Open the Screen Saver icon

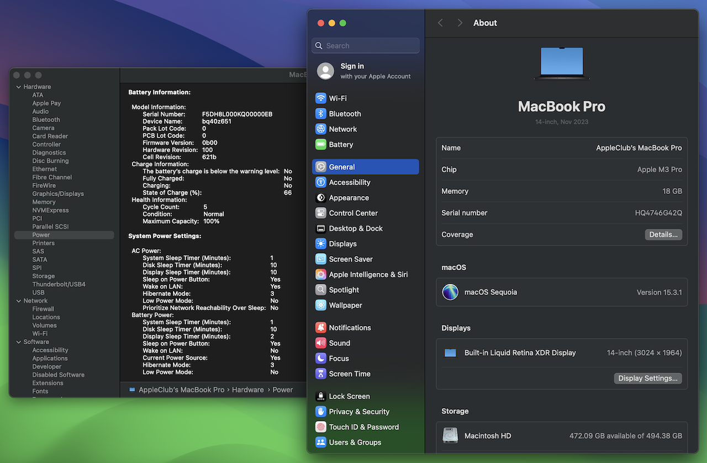[321, 259]
